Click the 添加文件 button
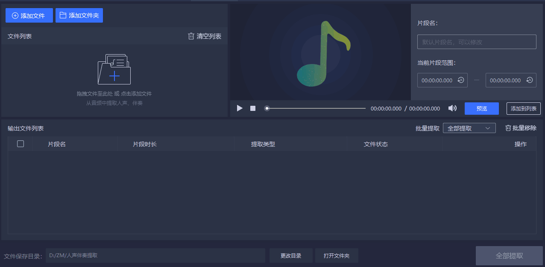Screen dimensions: 545x267 29,15
